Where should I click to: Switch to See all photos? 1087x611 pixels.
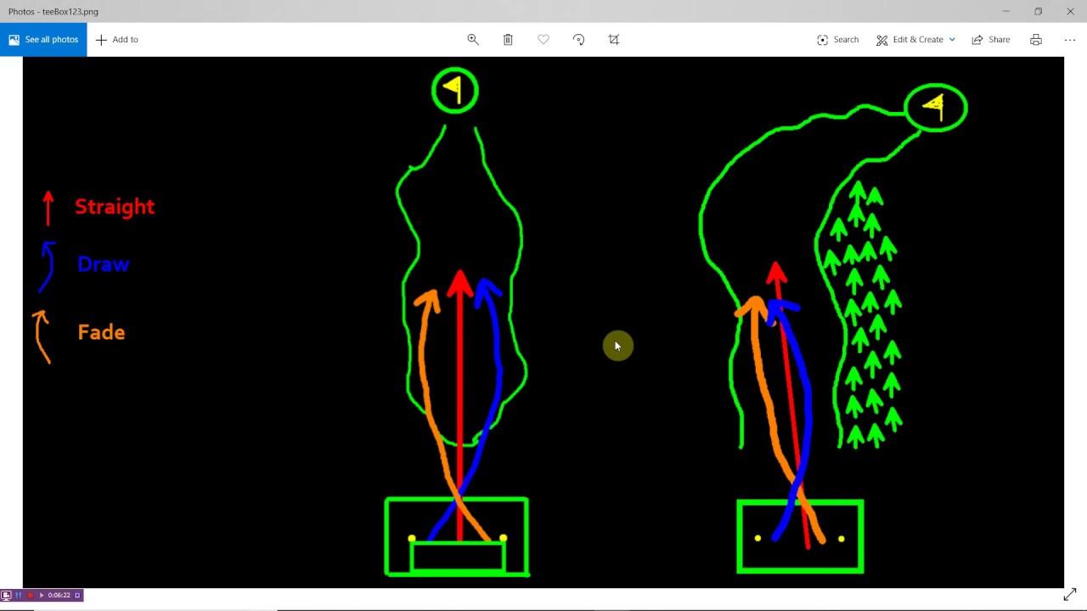coord(42,39)
